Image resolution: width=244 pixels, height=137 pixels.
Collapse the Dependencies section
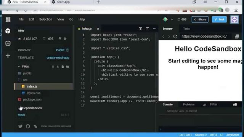click(30, 108)
